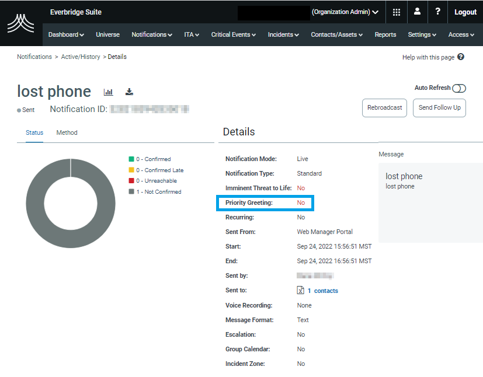Click the green Confirmed legend swatch
This screenshot has width=483, height=377.
coord(131,159)
